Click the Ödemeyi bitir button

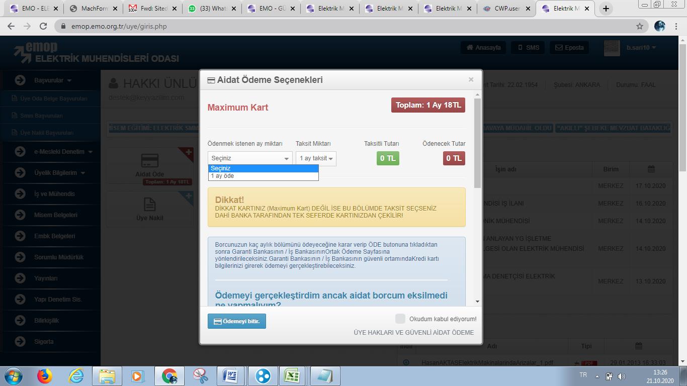[x=237, y=321]
